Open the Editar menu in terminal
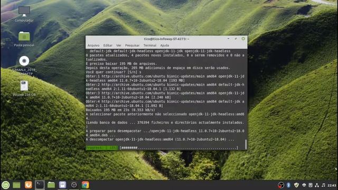This screenshot has width=338, height=190. [108, 45]
